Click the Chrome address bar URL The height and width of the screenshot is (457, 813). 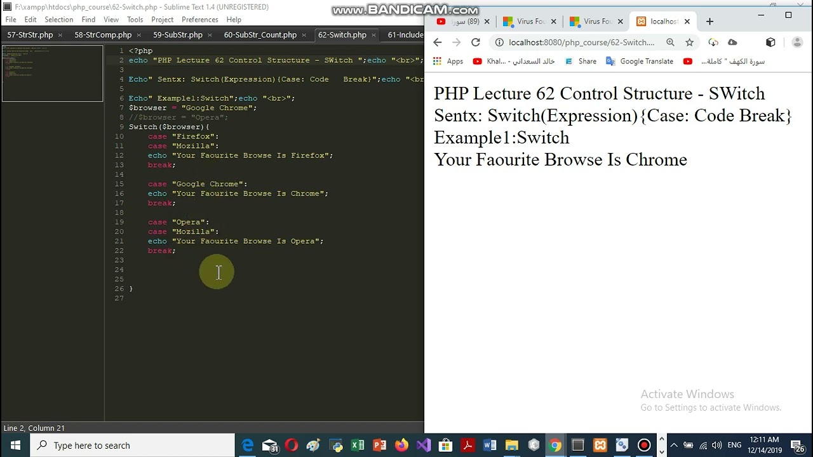point(581,43)
